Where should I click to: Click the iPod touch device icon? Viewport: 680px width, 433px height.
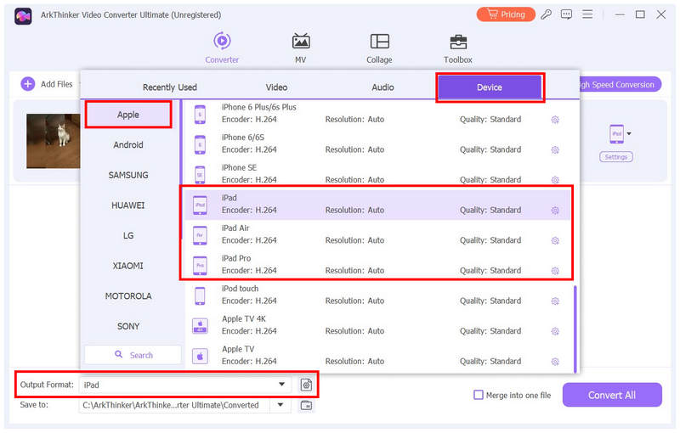point(200,295)
